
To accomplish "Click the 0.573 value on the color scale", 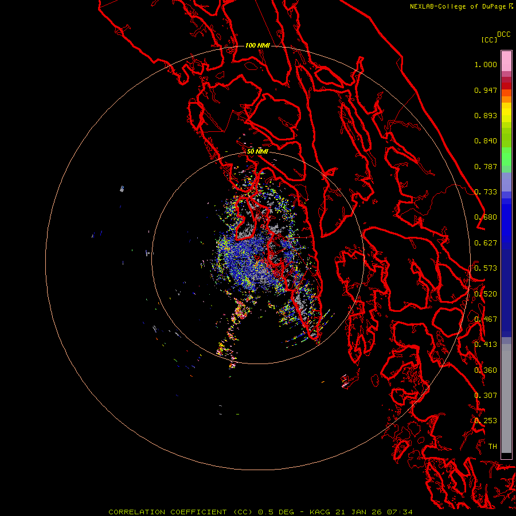I will tap(486, 268).
